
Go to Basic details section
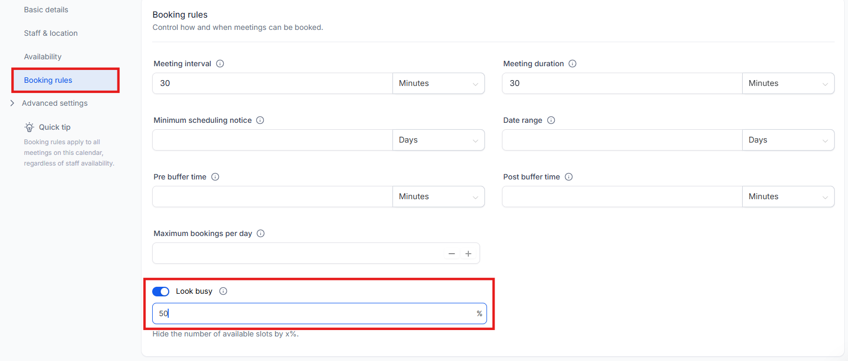coord(46,10)
